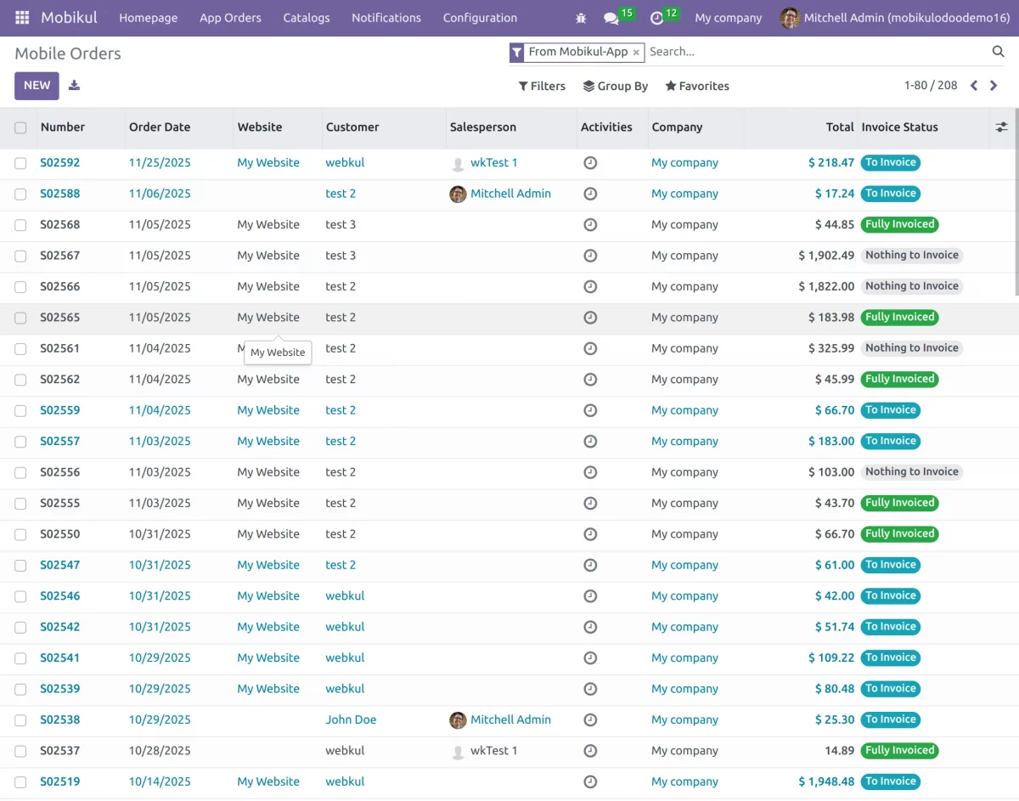
Task: Click the NEW button
Action: 37,85
